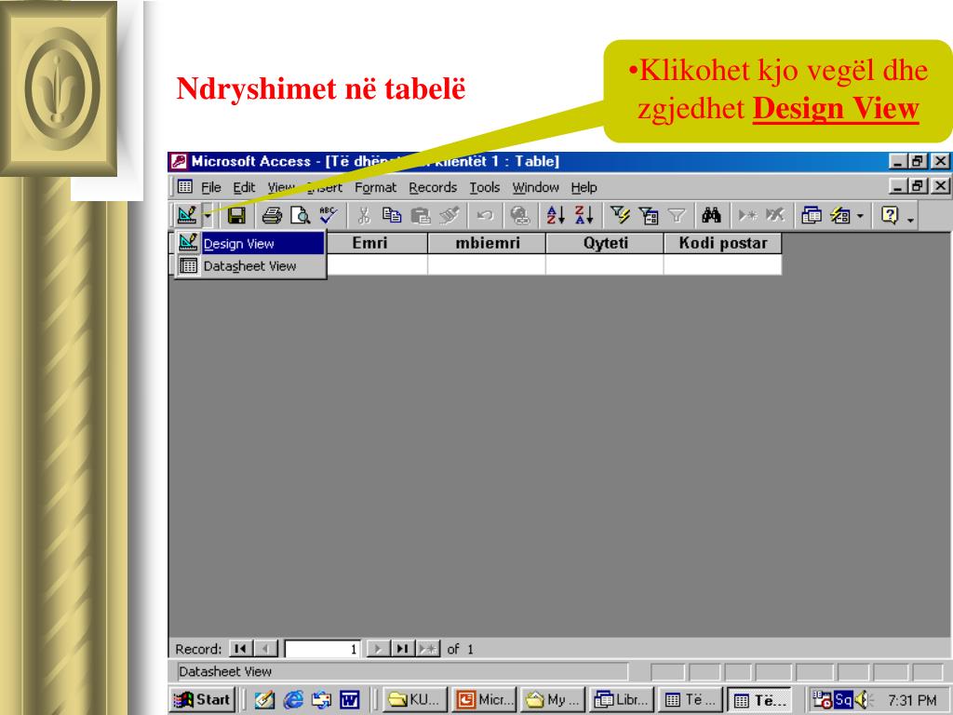
Task: Click the empty cell under Qyteti
Action: click(605, 264)
